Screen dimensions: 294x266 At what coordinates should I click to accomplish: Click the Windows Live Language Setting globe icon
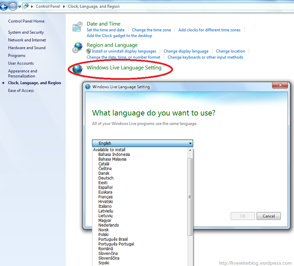(x=77, y=69)
